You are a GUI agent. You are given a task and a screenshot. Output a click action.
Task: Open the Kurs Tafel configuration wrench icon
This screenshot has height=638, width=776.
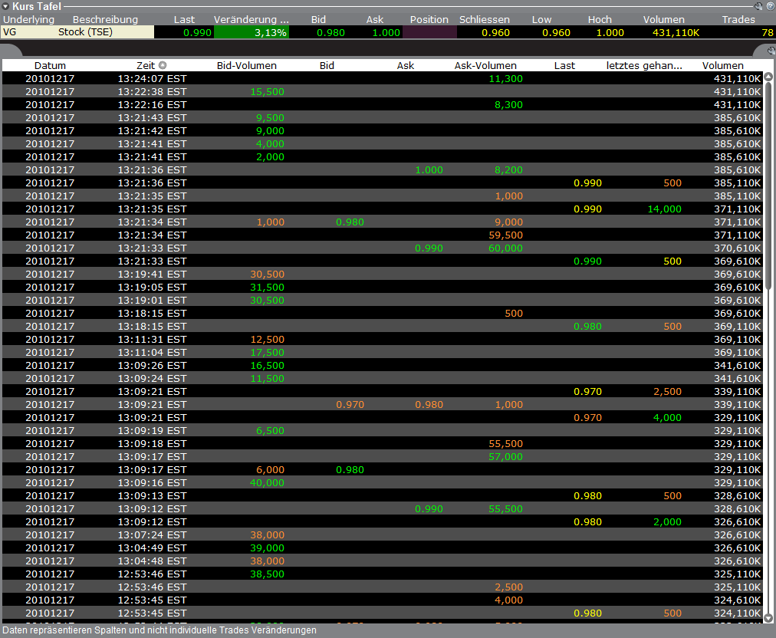point(759,6)
